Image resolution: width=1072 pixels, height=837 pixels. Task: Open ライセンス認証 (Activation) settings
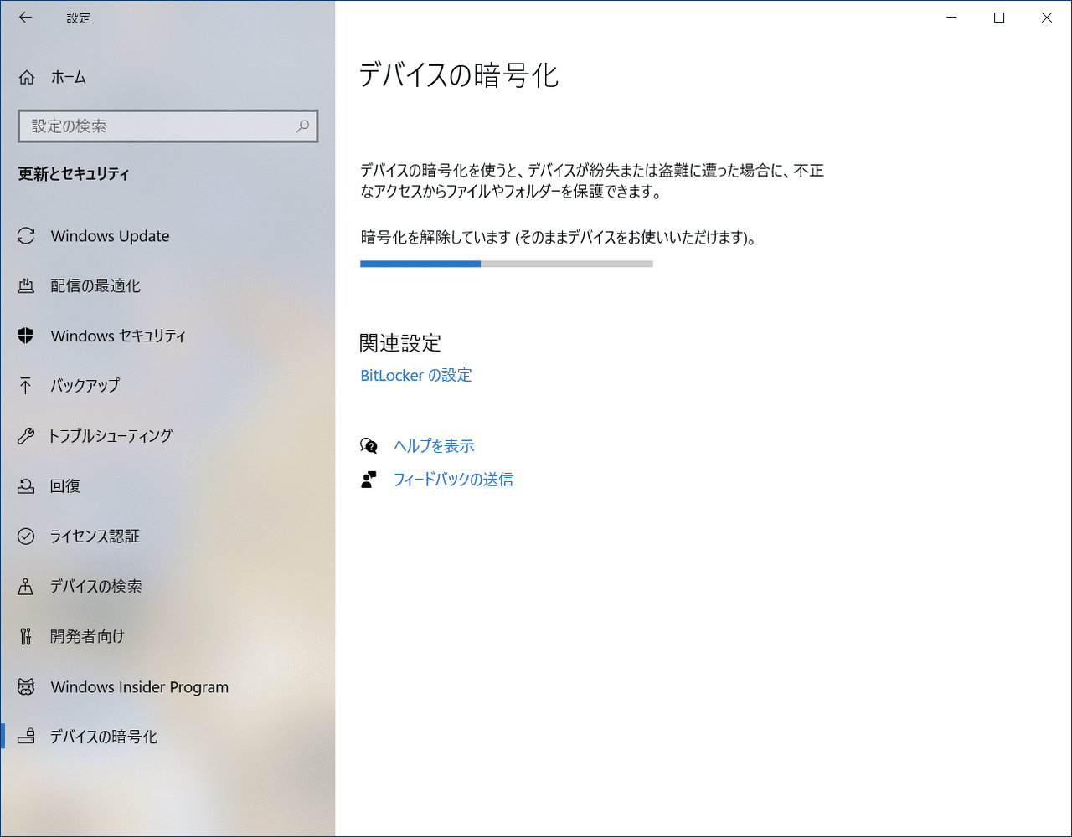tap(27, 536)
